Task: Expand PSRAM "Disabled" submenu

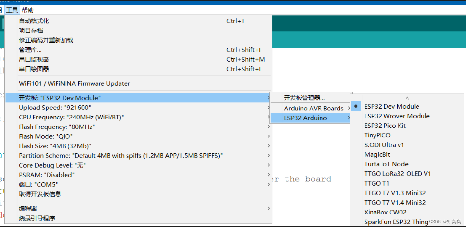Action: [x=139, y=175]
